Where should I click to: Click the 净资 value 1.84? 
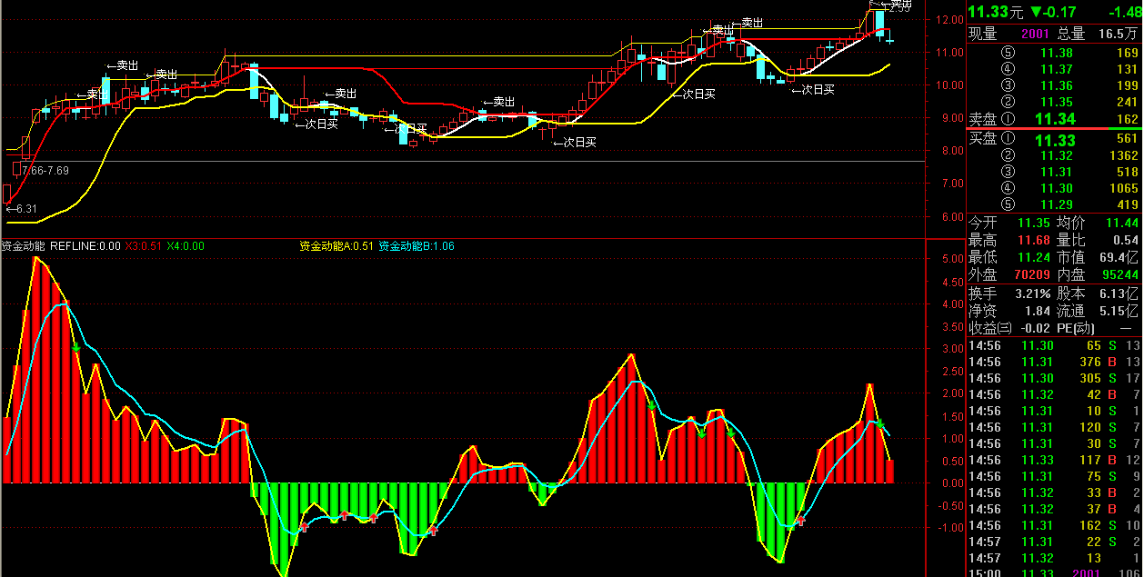tap(1038, 311)
